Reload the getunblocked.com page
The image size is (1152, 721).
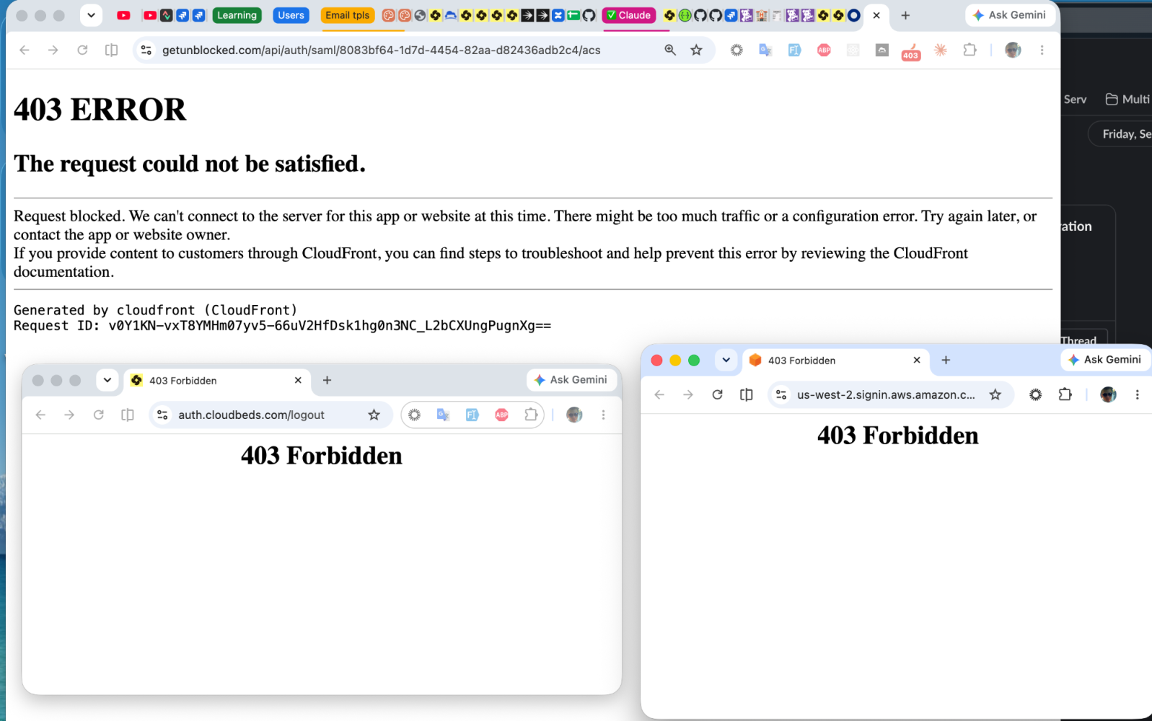coord(82,50)
